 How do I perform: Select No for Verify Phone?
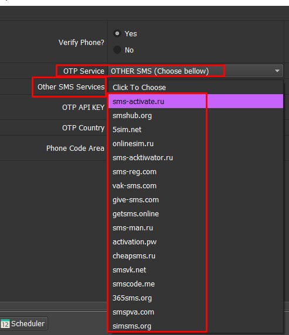pyautogui.click(x=117, y=50)
